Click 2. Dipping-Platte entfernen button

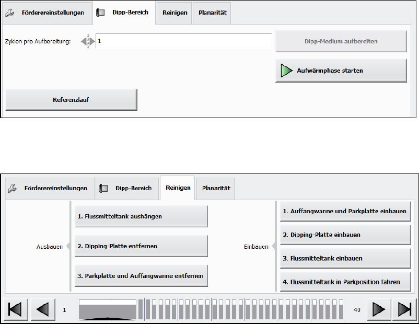pyautogui.click(x=141, y=246)
